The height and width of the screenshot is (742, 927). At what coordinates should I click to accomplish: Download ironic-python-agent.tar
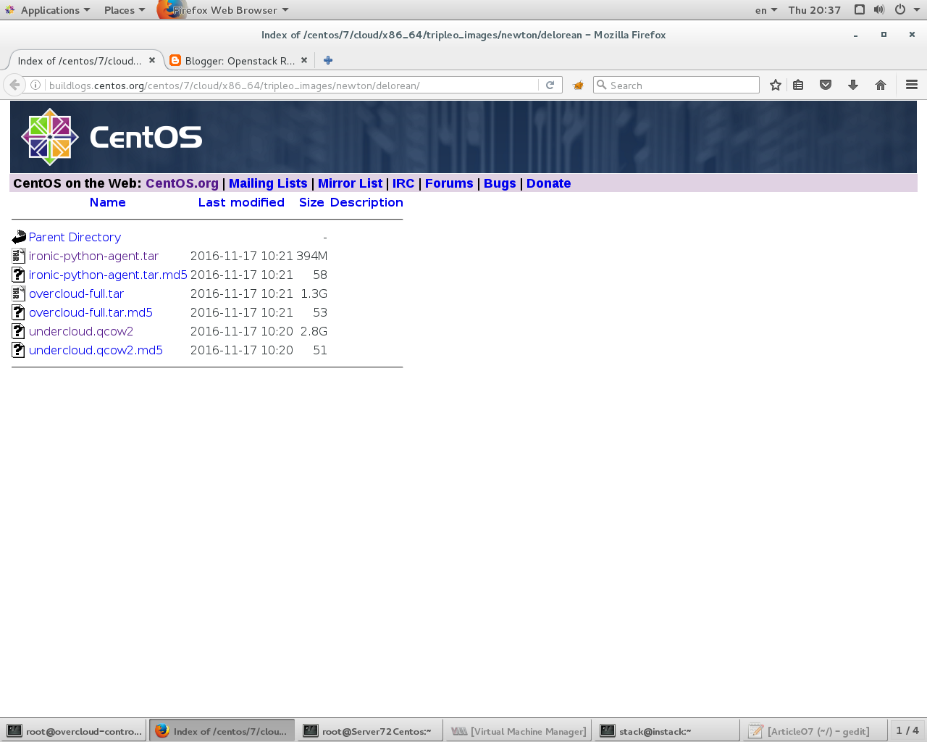[93, 256]
